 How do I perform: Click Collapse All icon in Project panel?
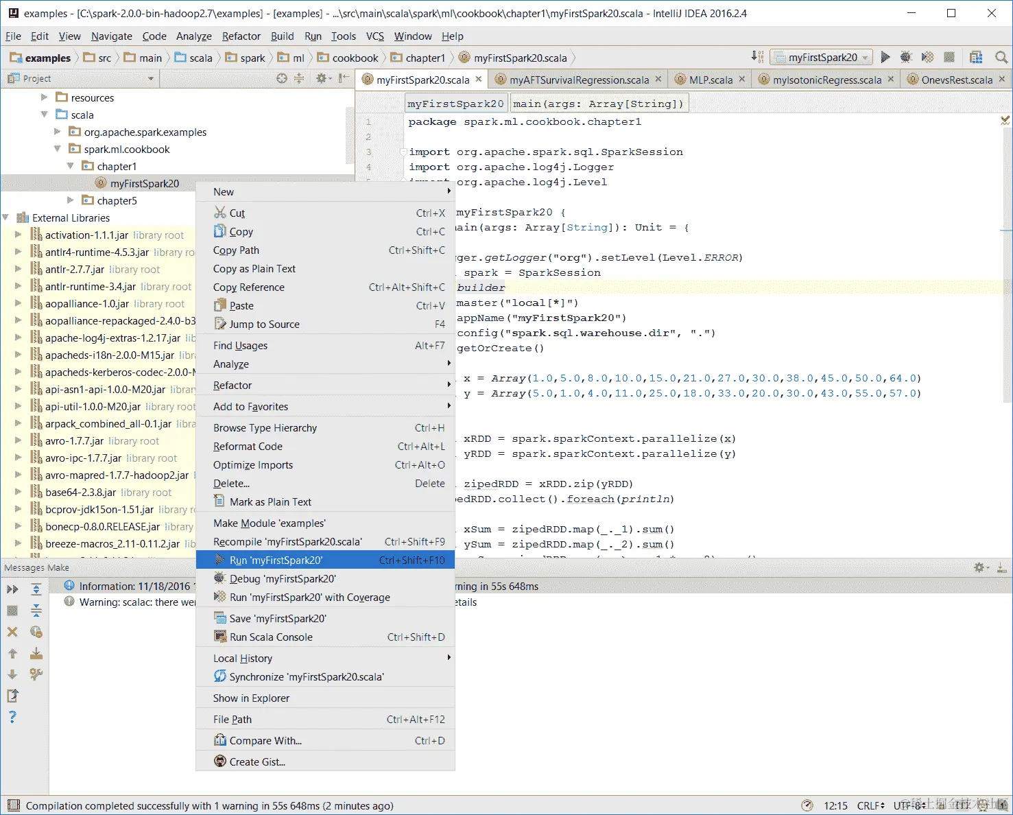299,78
